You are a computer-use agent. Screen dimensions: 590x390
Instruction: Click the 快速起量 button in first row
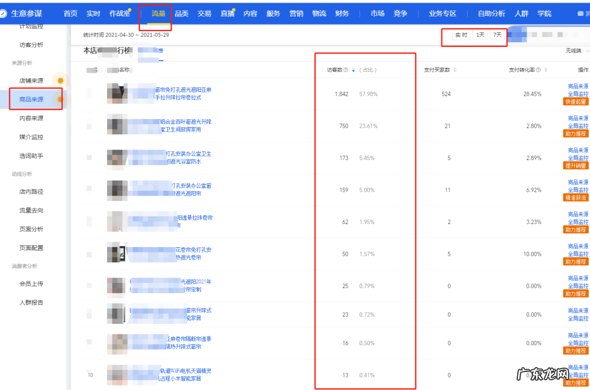[x=575, y=101]
